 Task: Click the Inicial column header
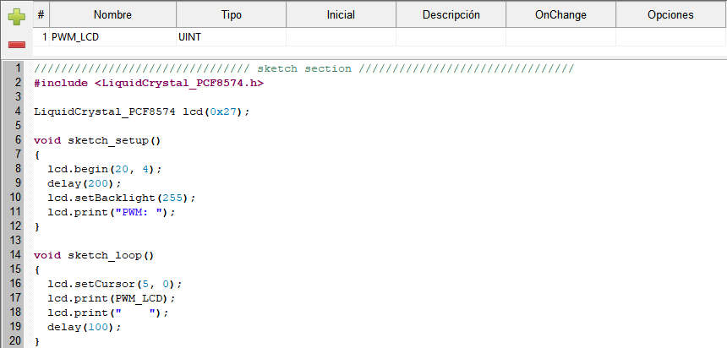[x=341, y=15]
